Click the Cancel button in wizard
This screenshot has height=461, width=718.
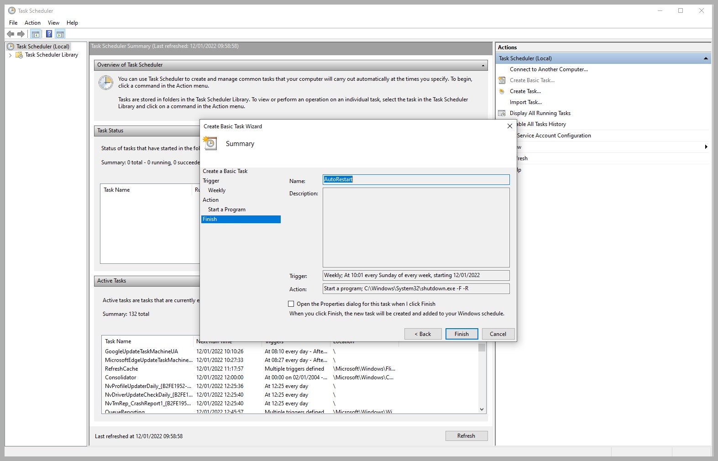coord(498,334)
